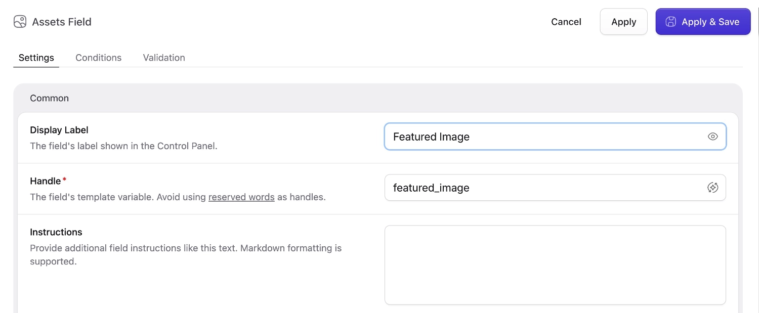Open the reserved words documentation link
The image size is (759, 313).
click(x=241, y=197)
